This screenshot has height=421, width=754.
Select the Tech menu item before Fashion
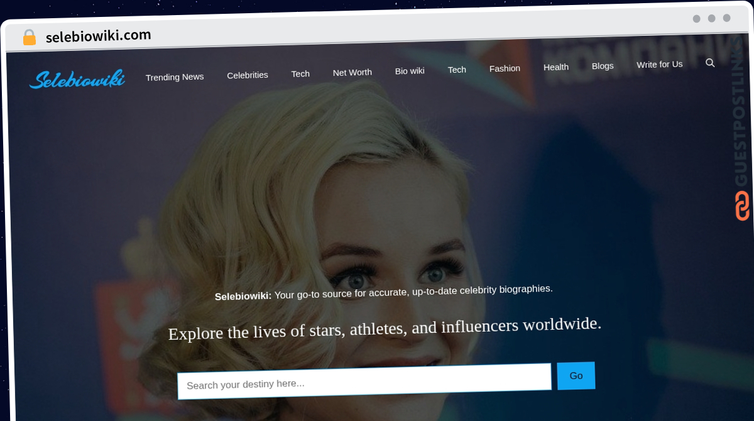457,70
